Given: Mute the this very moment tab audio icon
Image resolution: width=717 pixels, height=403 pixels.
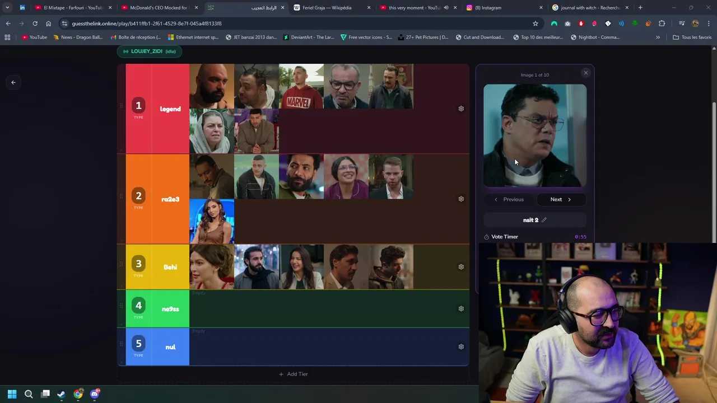Looking at the screenshot, I should click(446, 8).
